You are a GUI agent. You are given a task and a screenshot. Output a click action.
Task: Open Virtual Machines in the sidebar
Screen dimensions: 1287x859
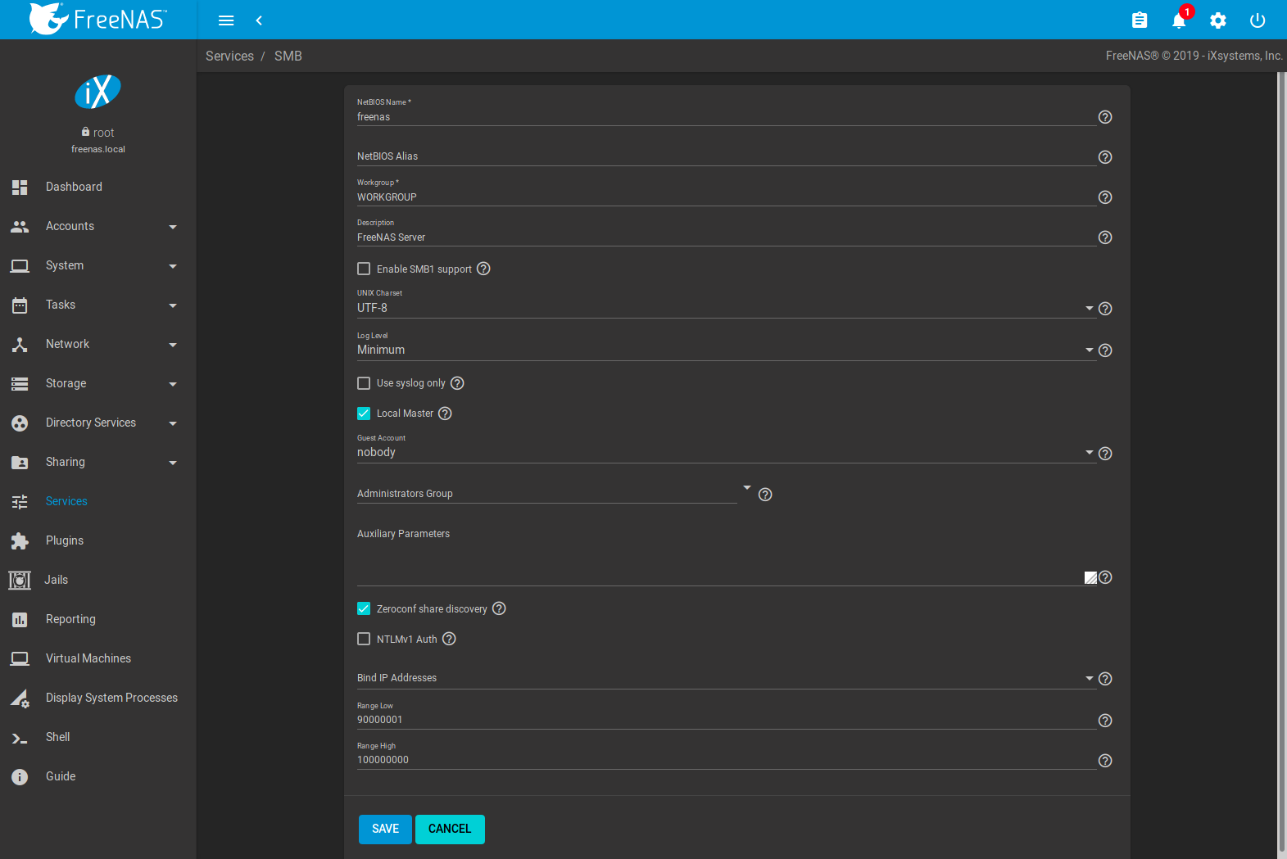click(98, 658)
